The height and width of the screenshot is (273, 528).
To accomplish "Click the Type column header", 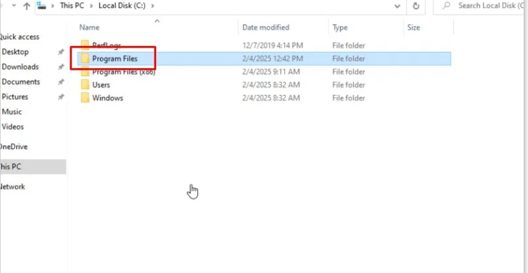I will pos(340,28).
